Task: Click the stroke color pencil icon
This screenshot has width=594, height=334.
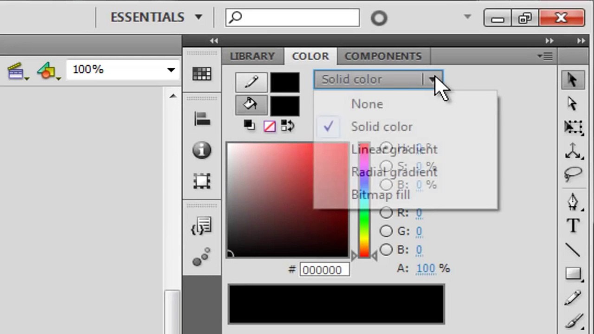Action: [251, 82]
